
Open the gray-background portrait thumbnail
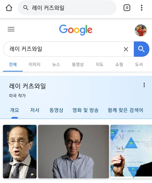(73, 152)
